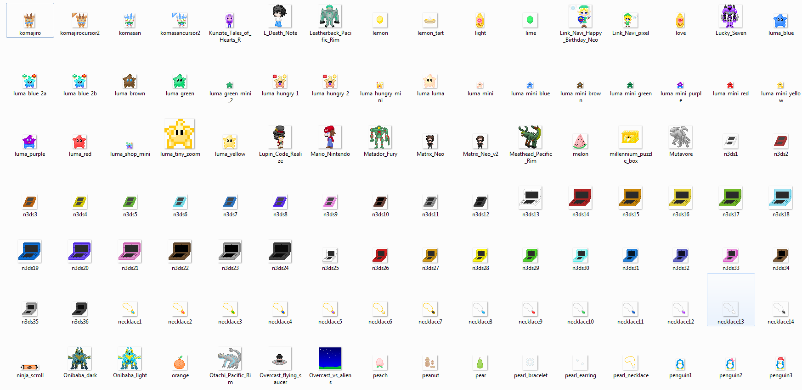802x390 pixels.
Task: Select the peach fruit icon
Action: [380, 363]
